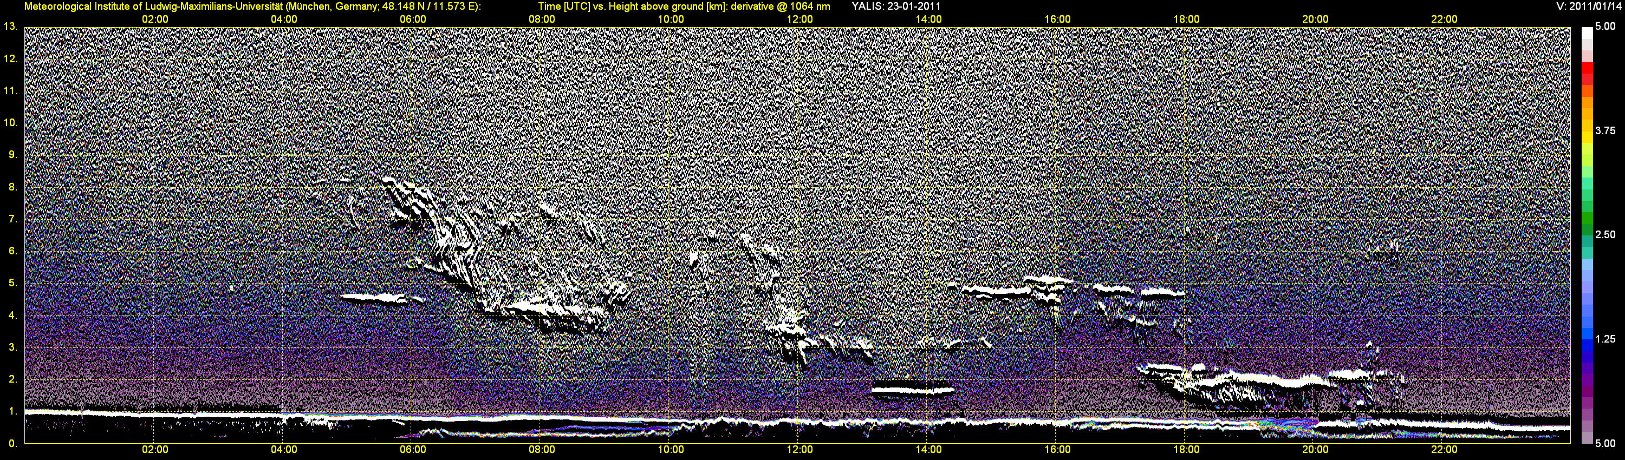Click the 22:00 label on lower time axis

click(1444, 450)
